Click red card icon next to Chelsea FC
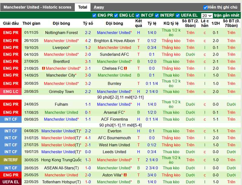Viewport: 242px width, 185px height. (x=125, y=68)
